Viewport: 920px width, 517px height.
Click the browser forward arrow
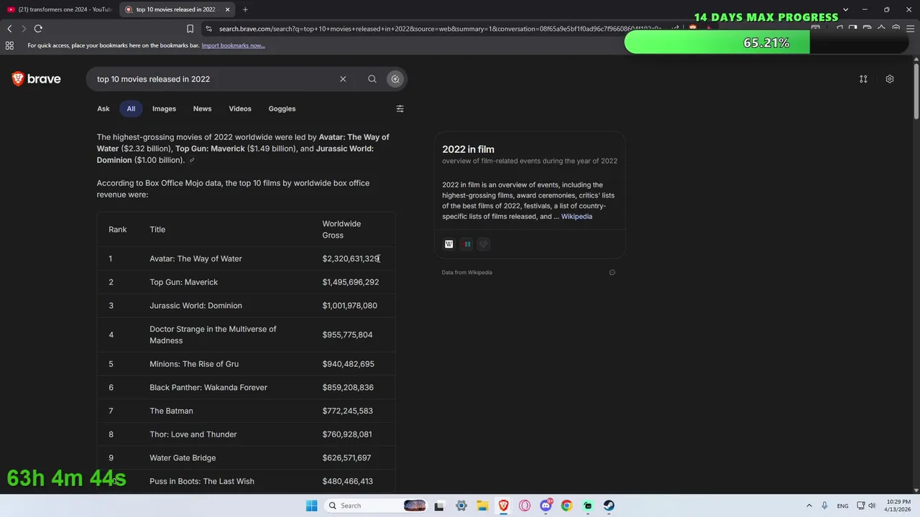pos(24,29)
